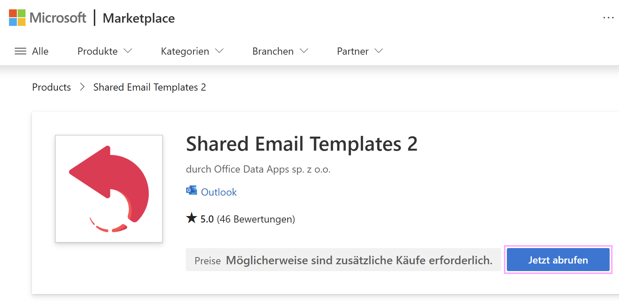Go to Products breadcrumb
Image resolution: width=619 pixels, height=302 pixels.
pos(51,87)
